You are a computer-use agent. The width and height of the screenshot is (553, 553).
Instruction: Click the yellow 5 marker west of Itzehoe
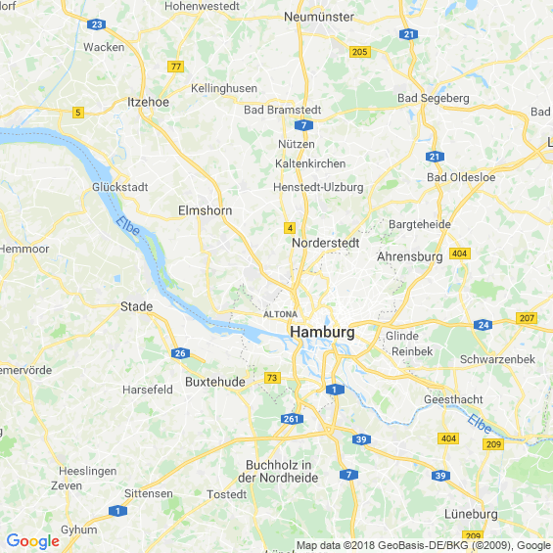point(78,113)
